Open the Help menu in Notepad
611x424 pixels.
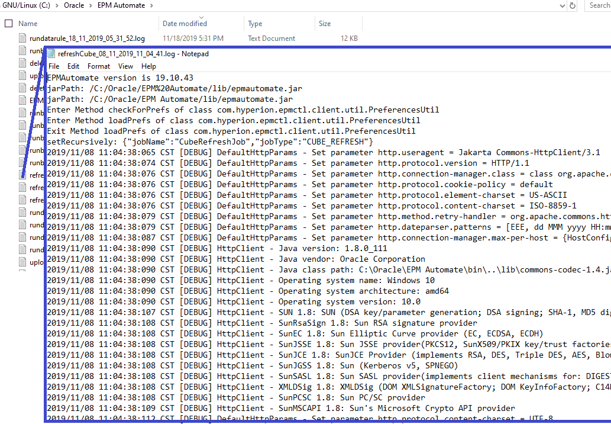(148, 66)
